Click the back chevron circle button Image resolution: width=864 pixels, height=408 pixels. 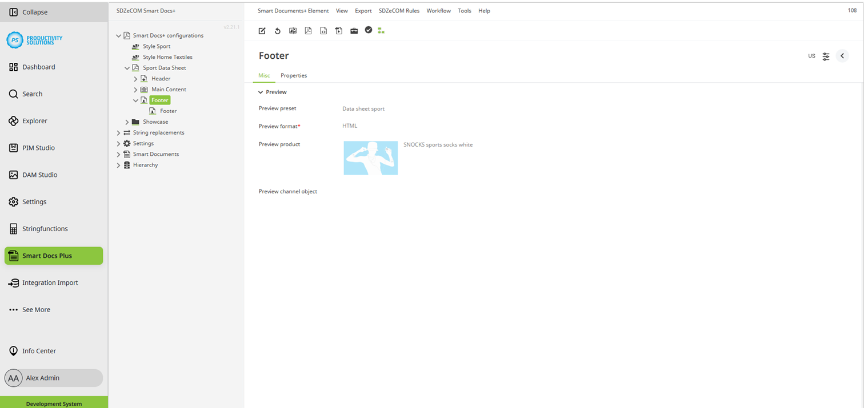[842, 56]
